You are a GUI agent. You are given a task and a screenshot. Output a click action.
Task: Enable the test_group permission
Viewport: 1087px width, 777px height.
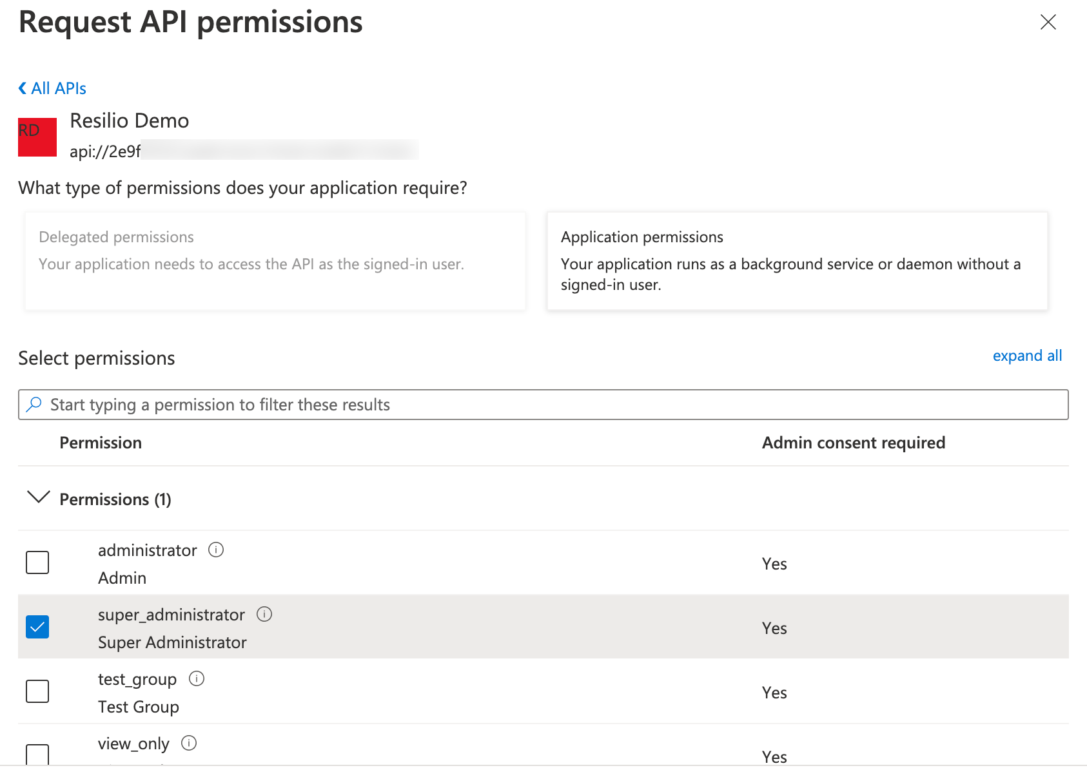(x=37, y=691)
